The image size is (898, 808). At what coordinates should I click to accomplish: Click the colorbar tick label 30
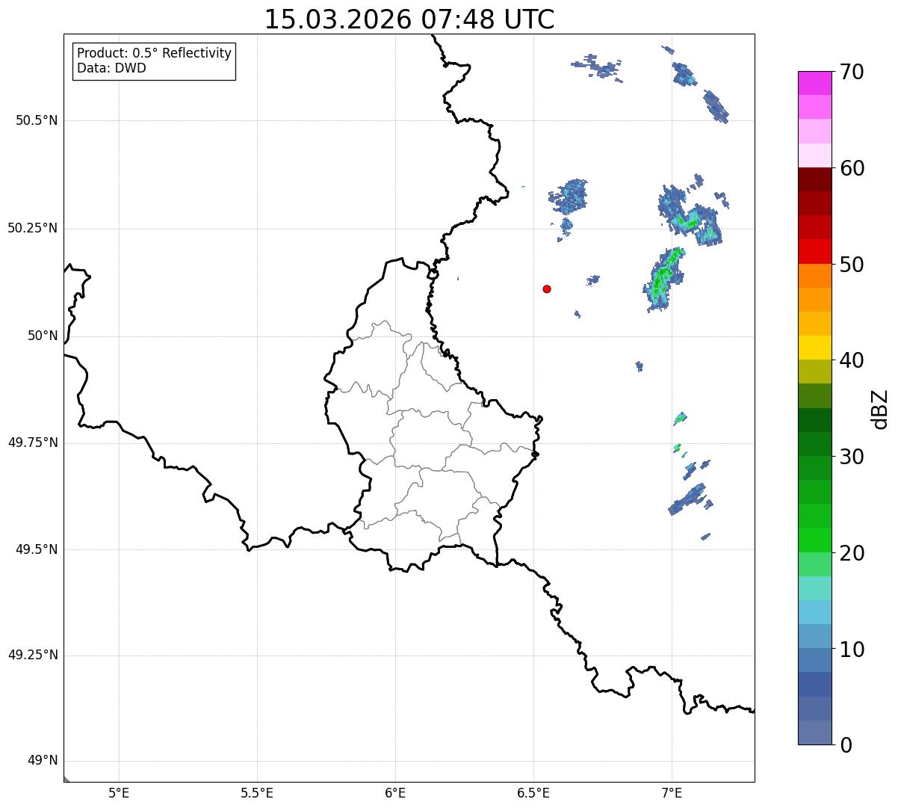click(852, 457)
